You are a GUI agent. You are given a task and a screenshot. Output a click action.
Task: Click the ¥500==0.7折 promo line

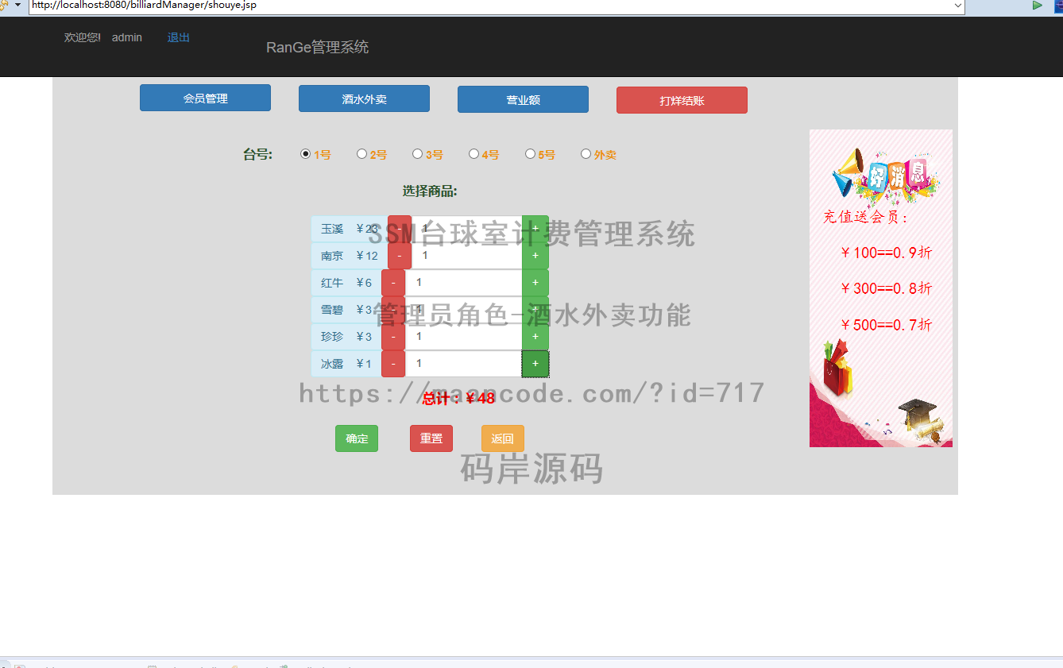tap(886, 324)
